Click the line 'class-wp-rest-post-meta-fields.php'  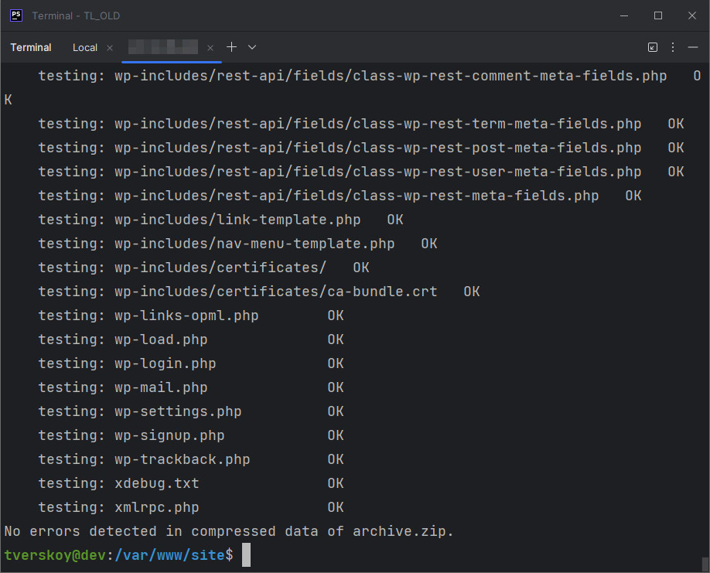[497, 148]
